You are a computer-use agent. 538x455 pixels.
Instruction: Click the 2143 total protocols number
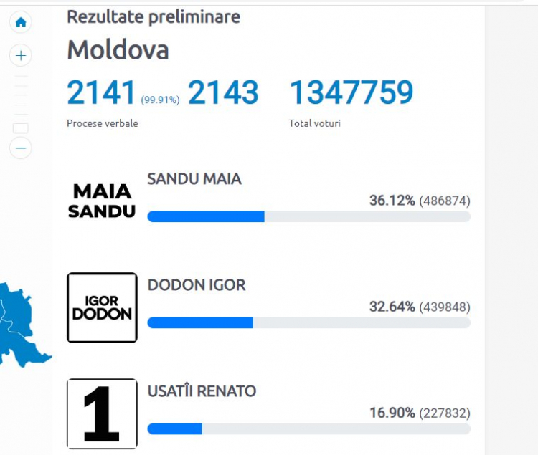point(223,92)
